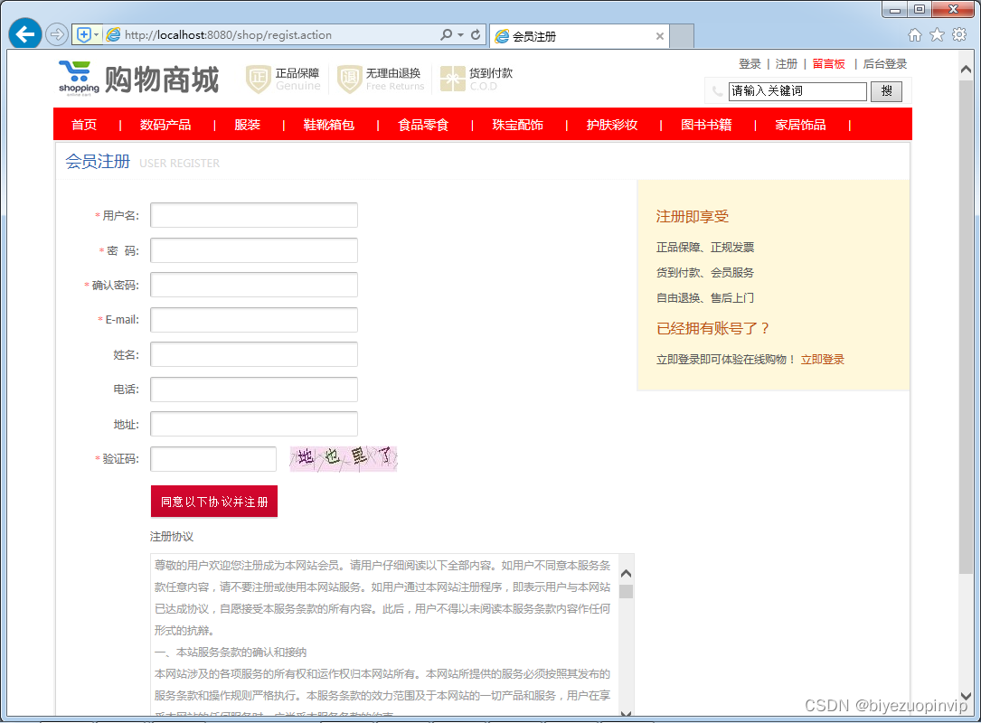981x723 pixels.
Task: Open 服装 category
Action: click(x=247, y=125)
